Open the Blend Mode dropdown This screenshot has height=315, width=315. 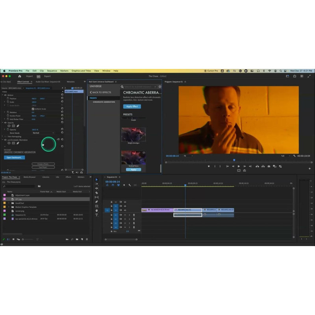pyautogui.click(x=43, y=133)
